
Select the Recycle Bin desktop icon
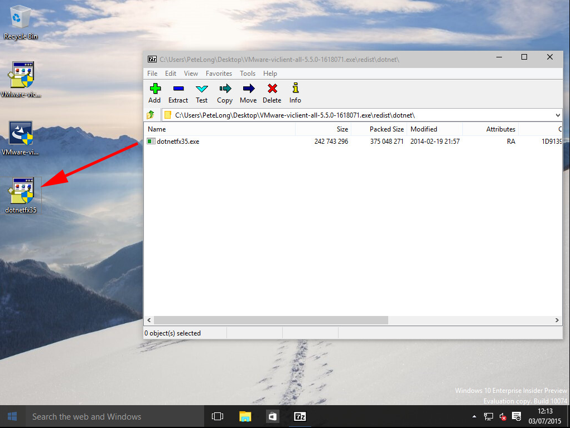tap(20, 22)
